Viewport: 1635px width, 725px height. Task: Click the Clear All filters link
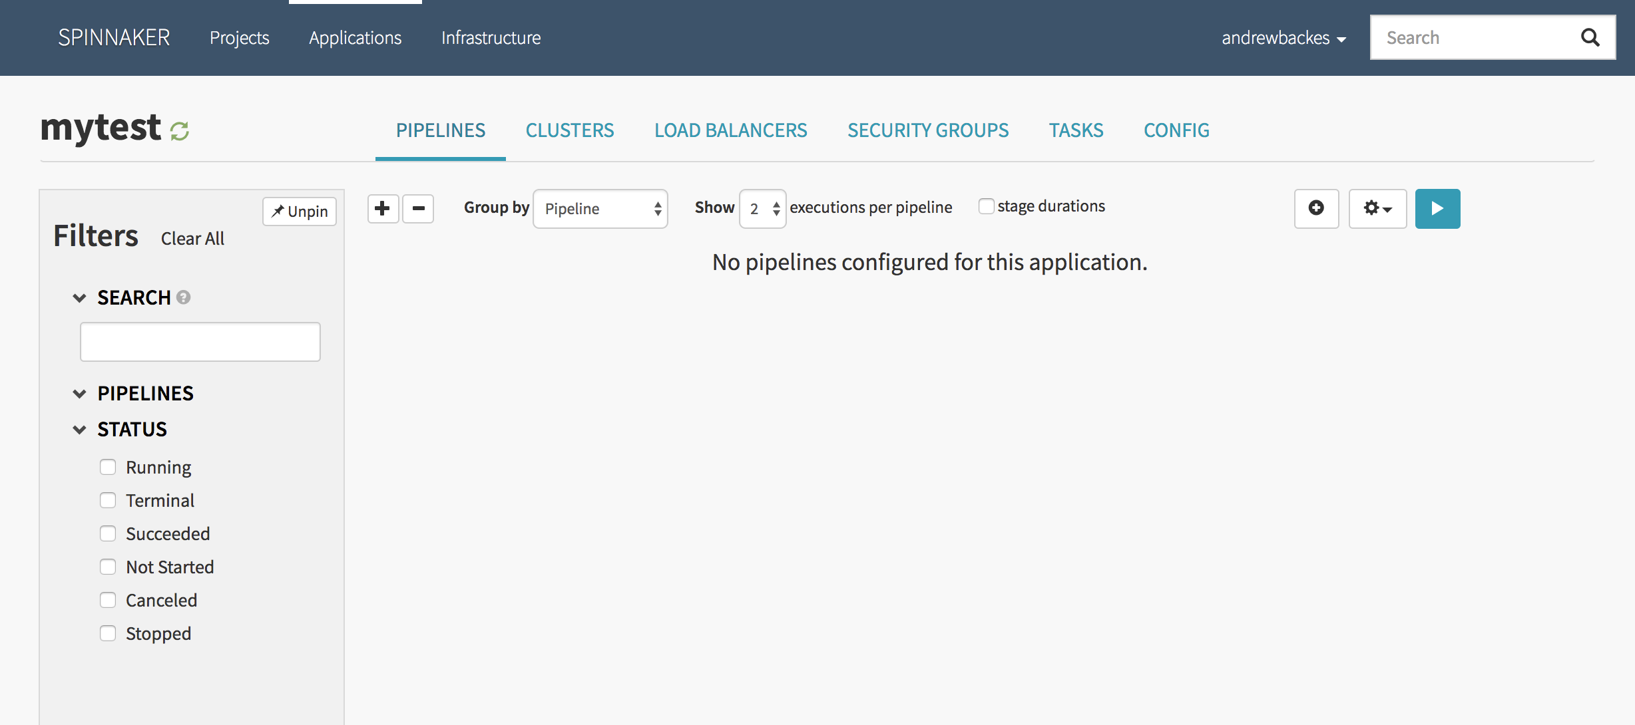192,239
